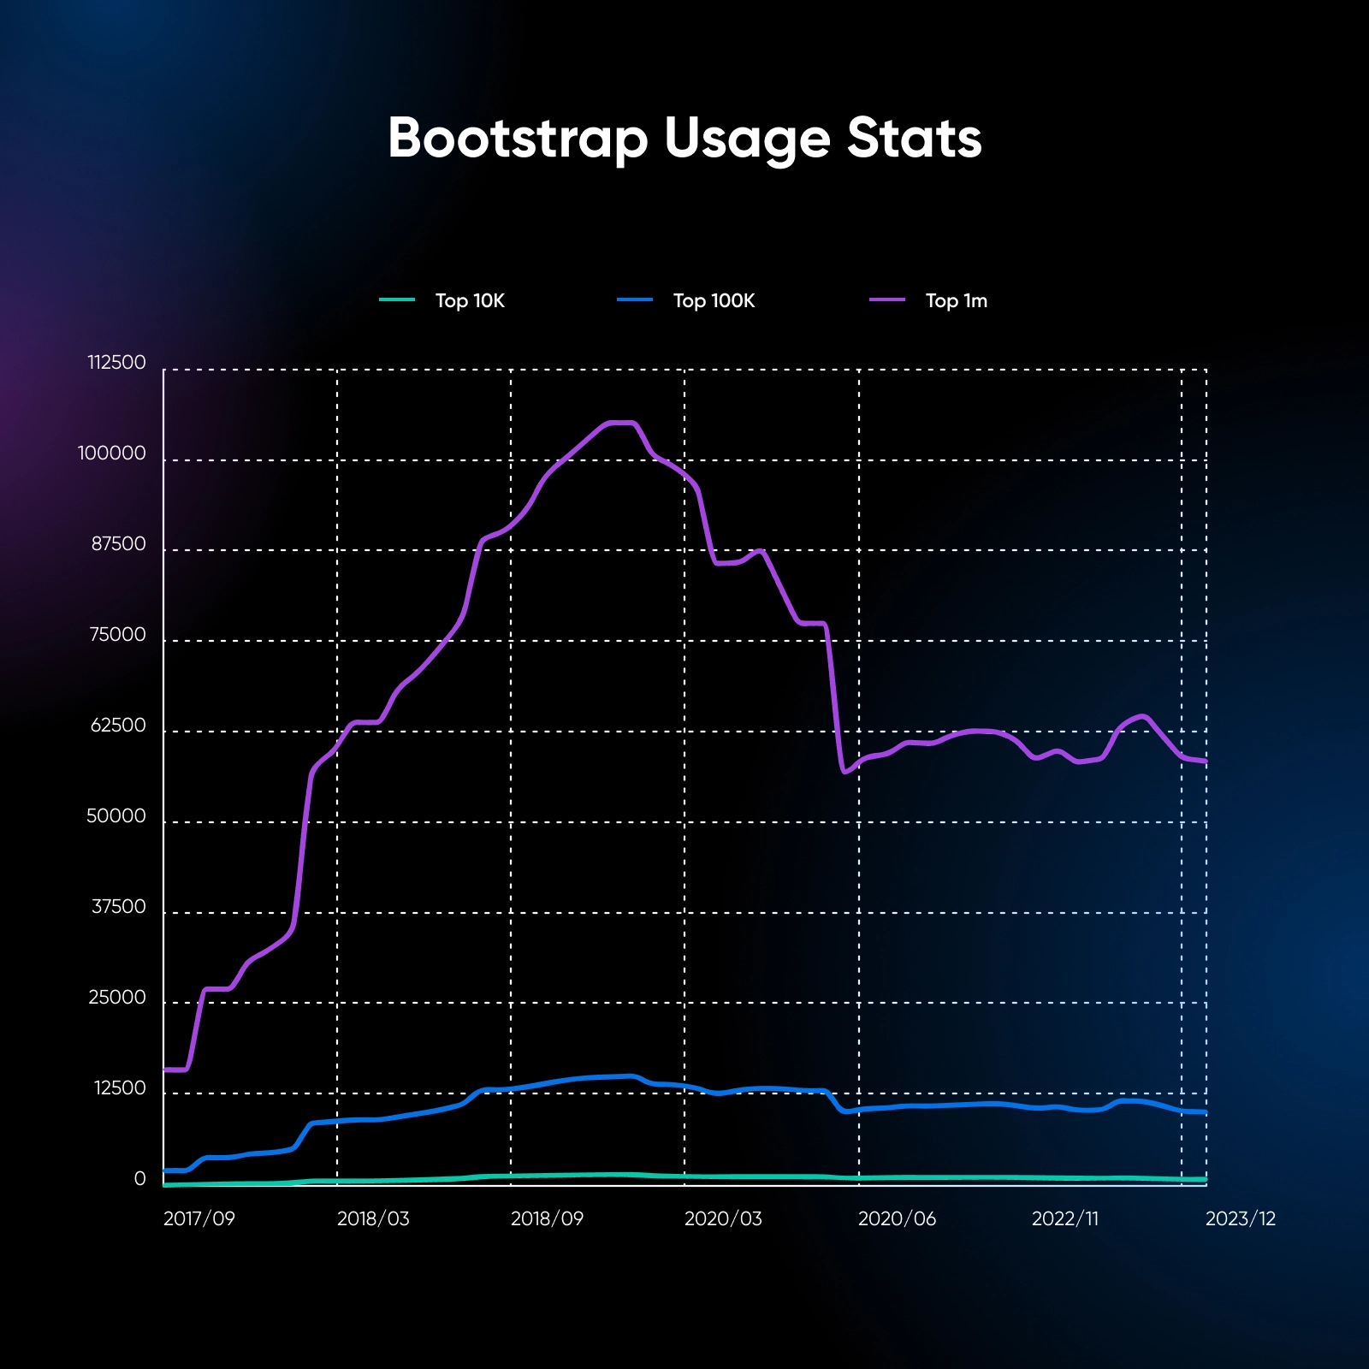Click the 50000 y-axis label
This screenshot has height=1369, width=1369.
tap(116, 816)
